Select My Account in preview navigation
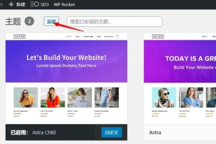The width and height of the screenshot is (216, 144). click(109, 36)
